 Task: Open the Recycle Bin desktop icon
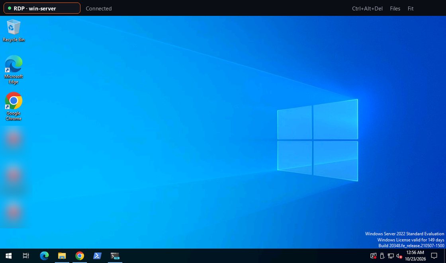pos(14,31)
